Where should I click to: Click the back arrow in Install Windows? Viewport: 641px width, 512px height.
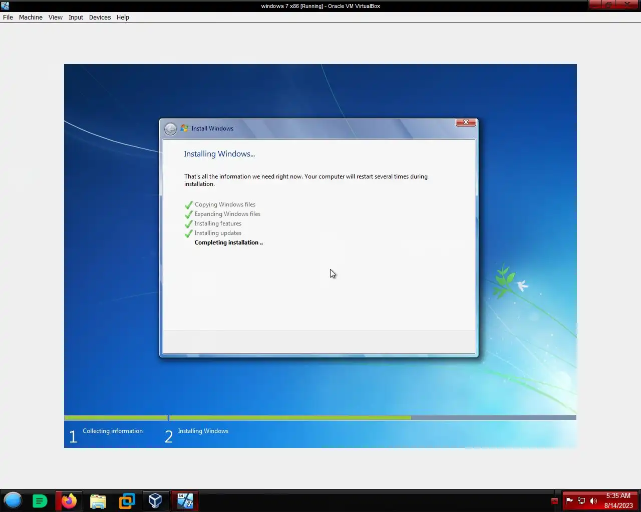click(170, 129)
